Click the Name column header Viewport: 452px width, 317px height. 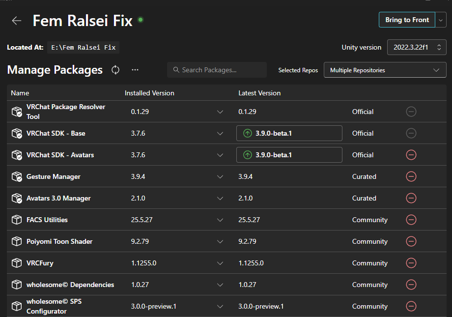[20, 93]
